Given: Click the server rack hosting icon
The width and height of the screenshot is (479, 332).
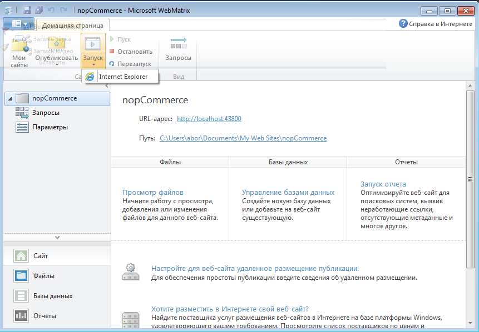Looking at the screenshot, I should point(131,320).
